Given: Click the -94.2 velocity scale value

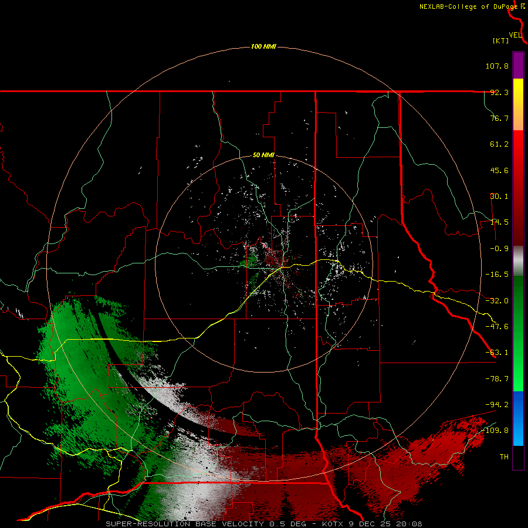Looking at the screenshot, I should pos(497,405).
